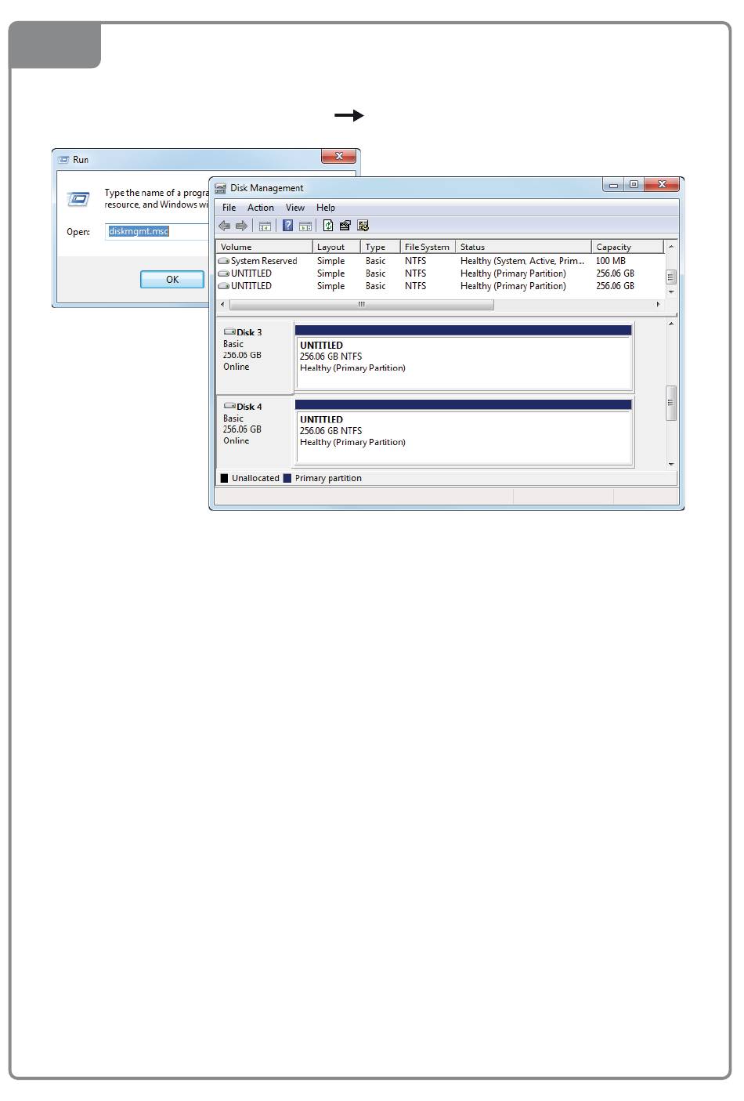Select the Disk 4 label panel

[255, 431]
